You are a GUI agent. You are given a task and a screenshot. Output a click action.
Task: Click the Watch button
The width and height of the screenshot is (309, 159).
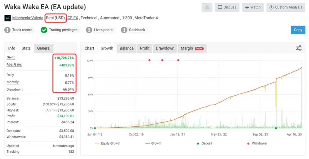click(253, 7)
